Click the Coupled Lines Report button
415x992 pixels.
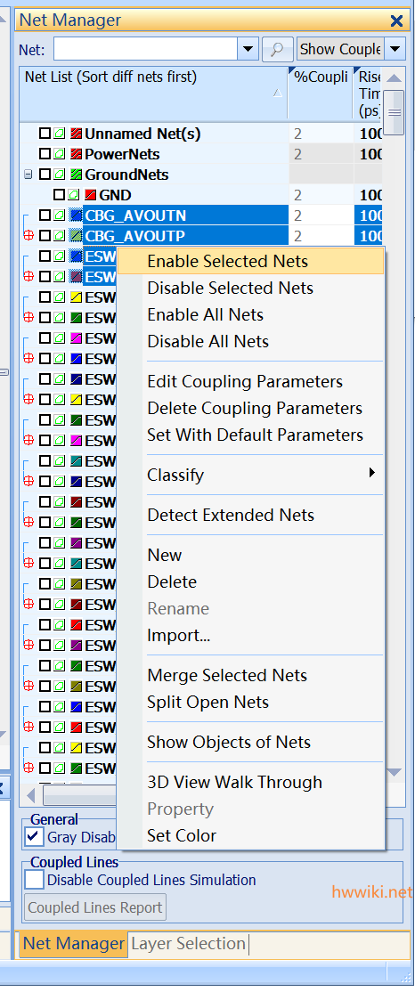click(x=95, y=908)
